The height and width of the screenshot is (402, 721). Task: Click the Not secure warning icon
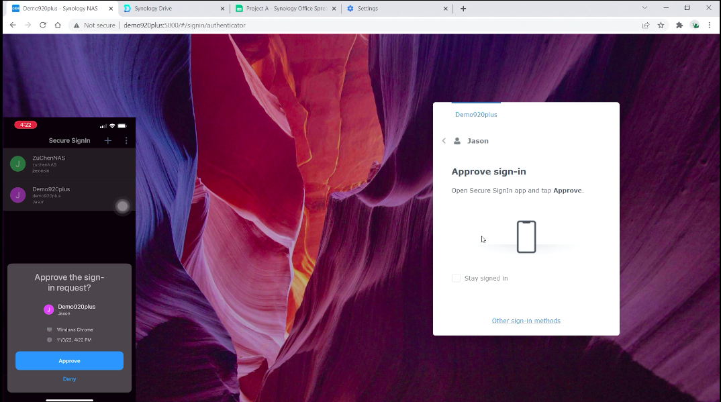pyautogui.click(x=77, y=26)
